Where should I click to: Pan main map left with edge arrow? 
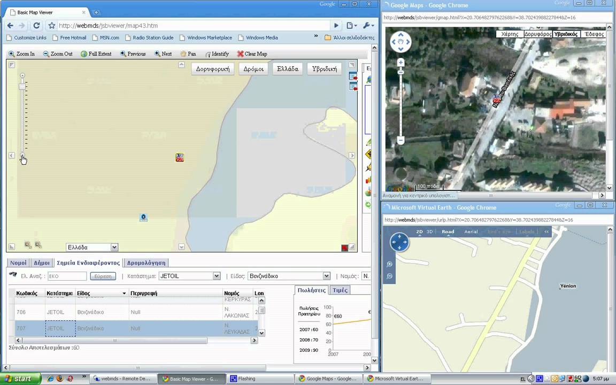click(x=11, y=156)
